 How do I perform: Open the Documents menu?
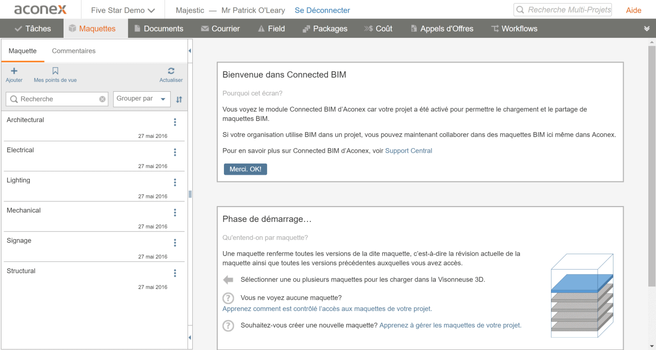158,29
